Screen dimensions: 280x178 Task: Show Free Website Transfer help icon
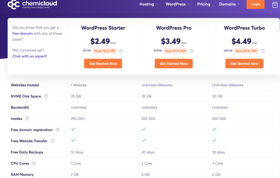tap(52, 141)
